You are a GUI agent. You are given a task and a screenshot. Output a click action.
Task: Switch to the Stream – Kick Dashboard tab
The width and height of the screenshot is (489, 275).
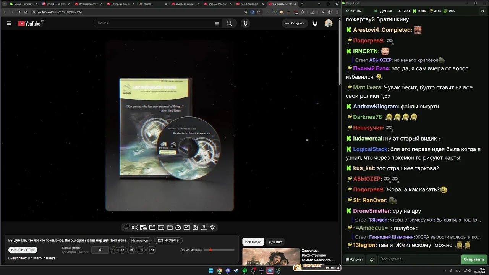tap(23, 4)
